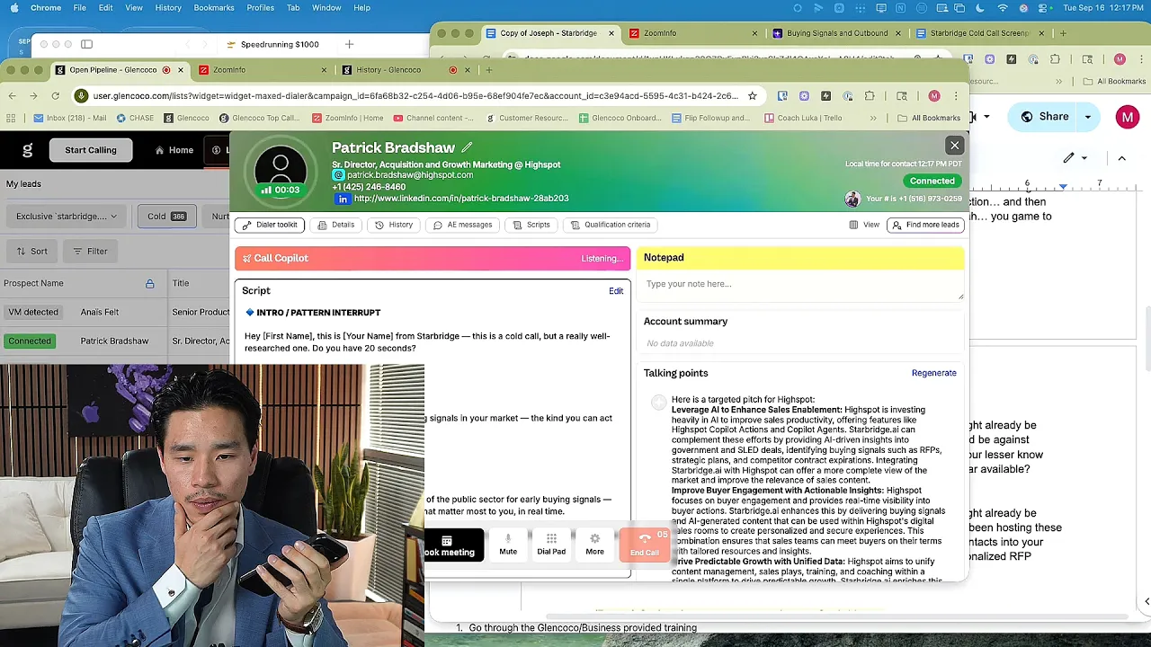
Task: Click the Google account avatar M in Docs
Action: (x=1127, y=117)
